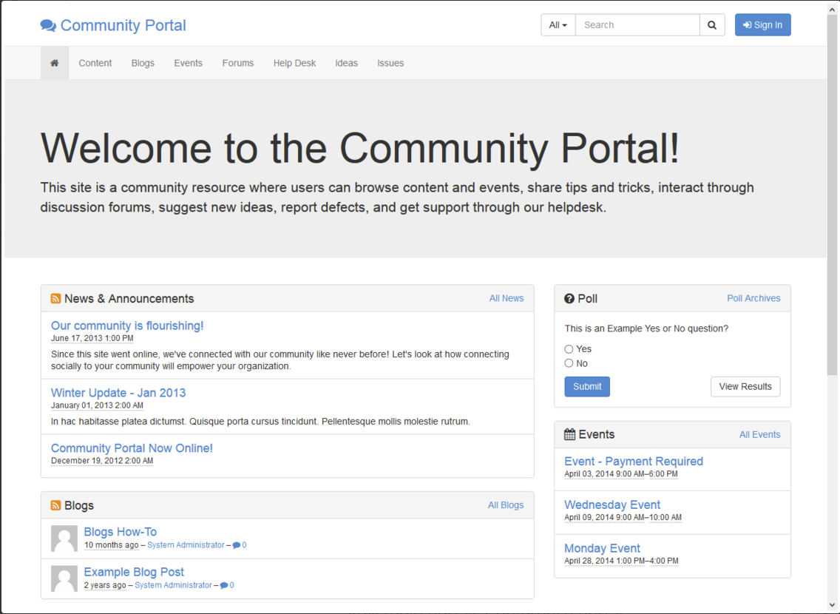The width and height of the screenshot is (840, 614).
Task: Click inside the Search input field
Action: 637,24
